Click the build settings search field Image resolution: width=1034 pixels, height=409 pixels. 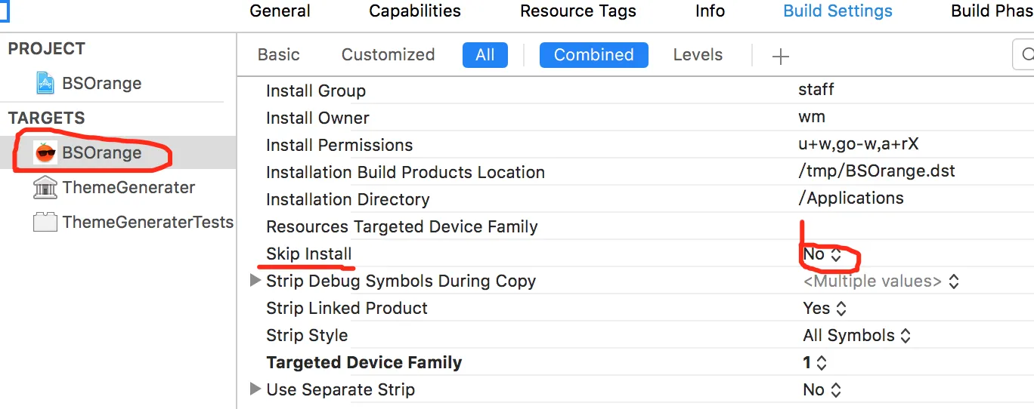point(1023,55)
